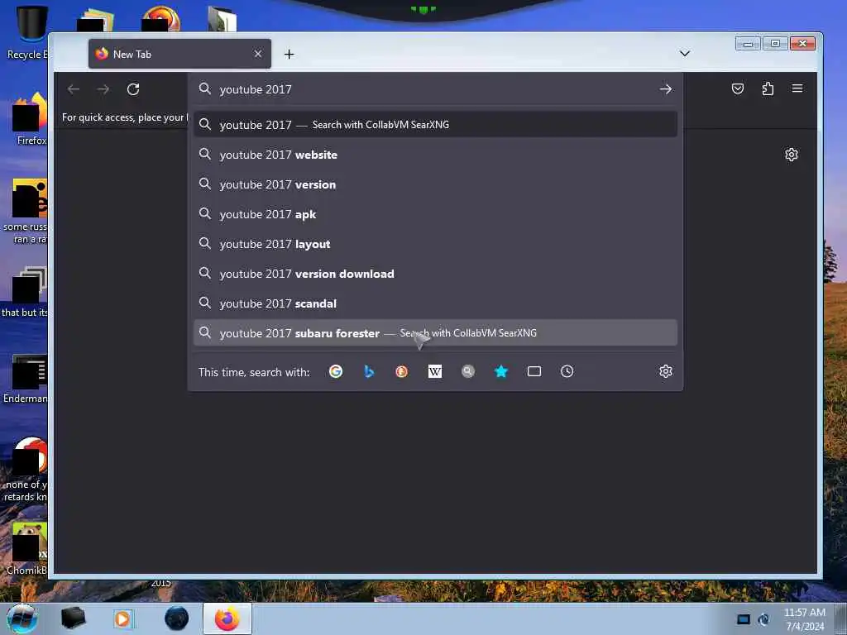This screenshot has width=847, height=635.
Task: Select the ChomikBox desktop icon
Action: click(x=27, y=548)
